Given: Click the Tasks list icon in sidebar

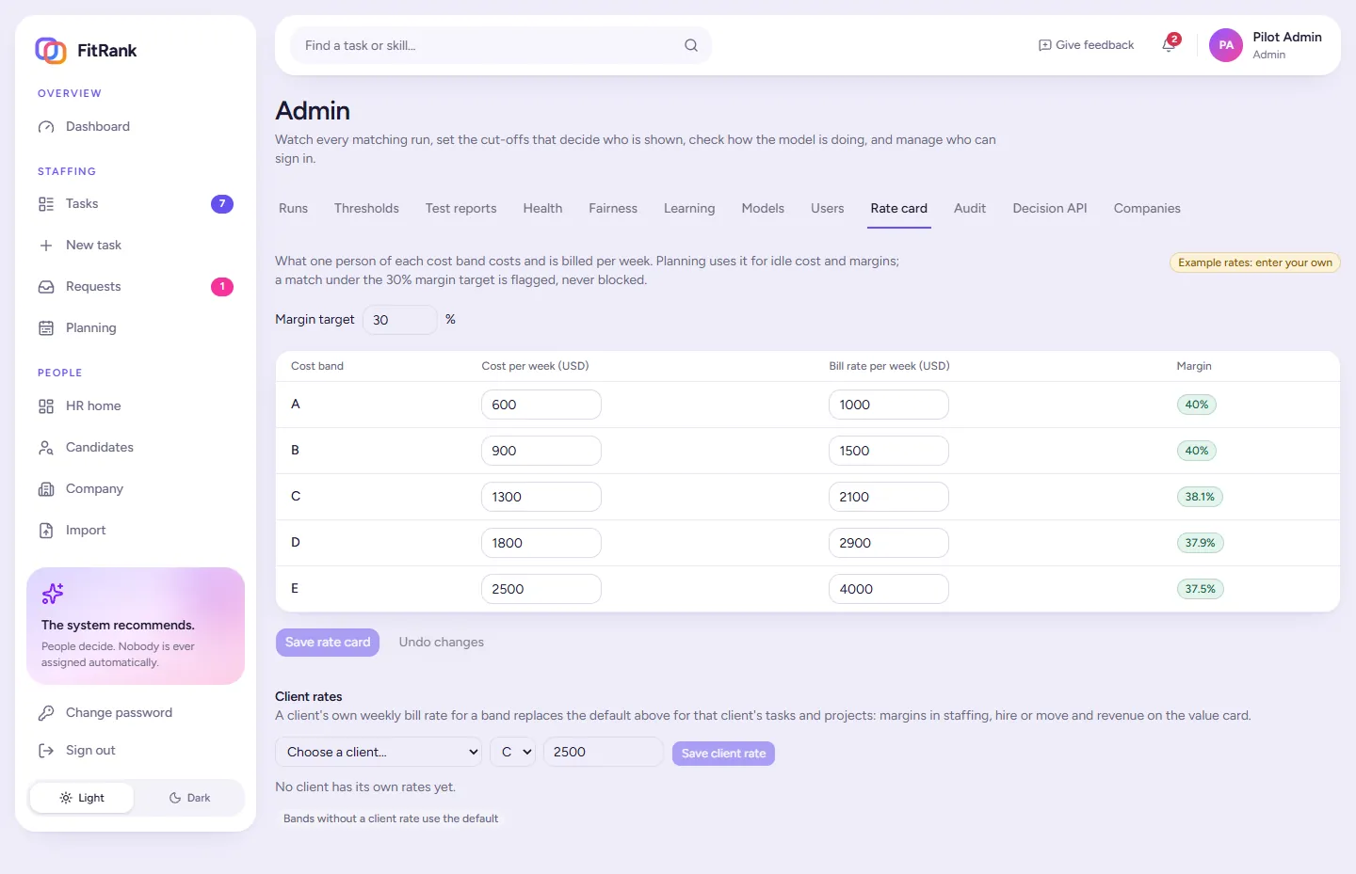Looking at the screenshot, I should click(46, 204).
